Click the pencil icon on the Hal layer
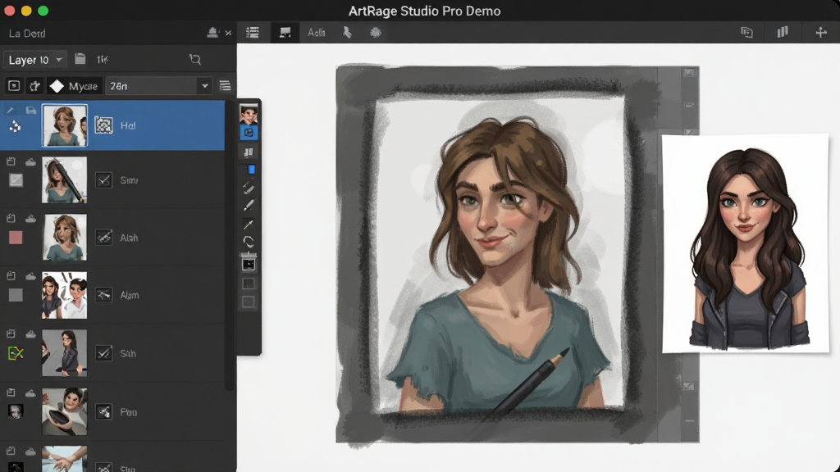 tap(10, 111)
